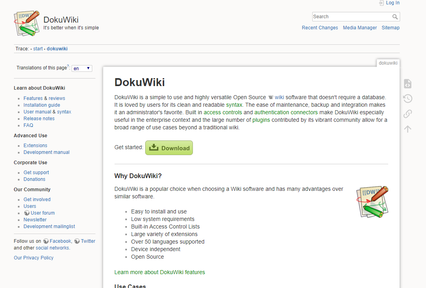426x288 pixels.
Task: Open Installation guide
Action: coord(42,105)
